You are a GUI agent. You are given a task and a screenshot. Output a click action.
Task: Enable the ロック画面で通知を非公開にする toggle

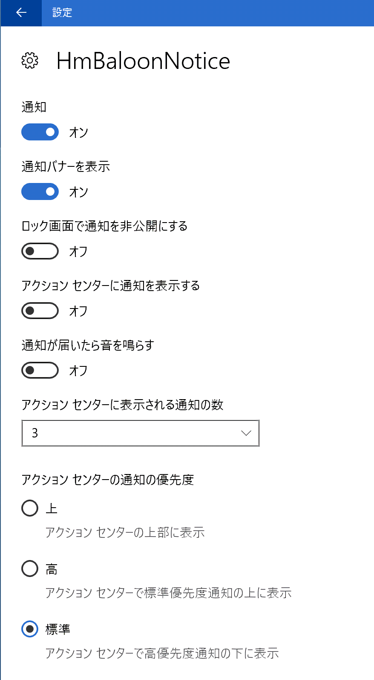40,251
